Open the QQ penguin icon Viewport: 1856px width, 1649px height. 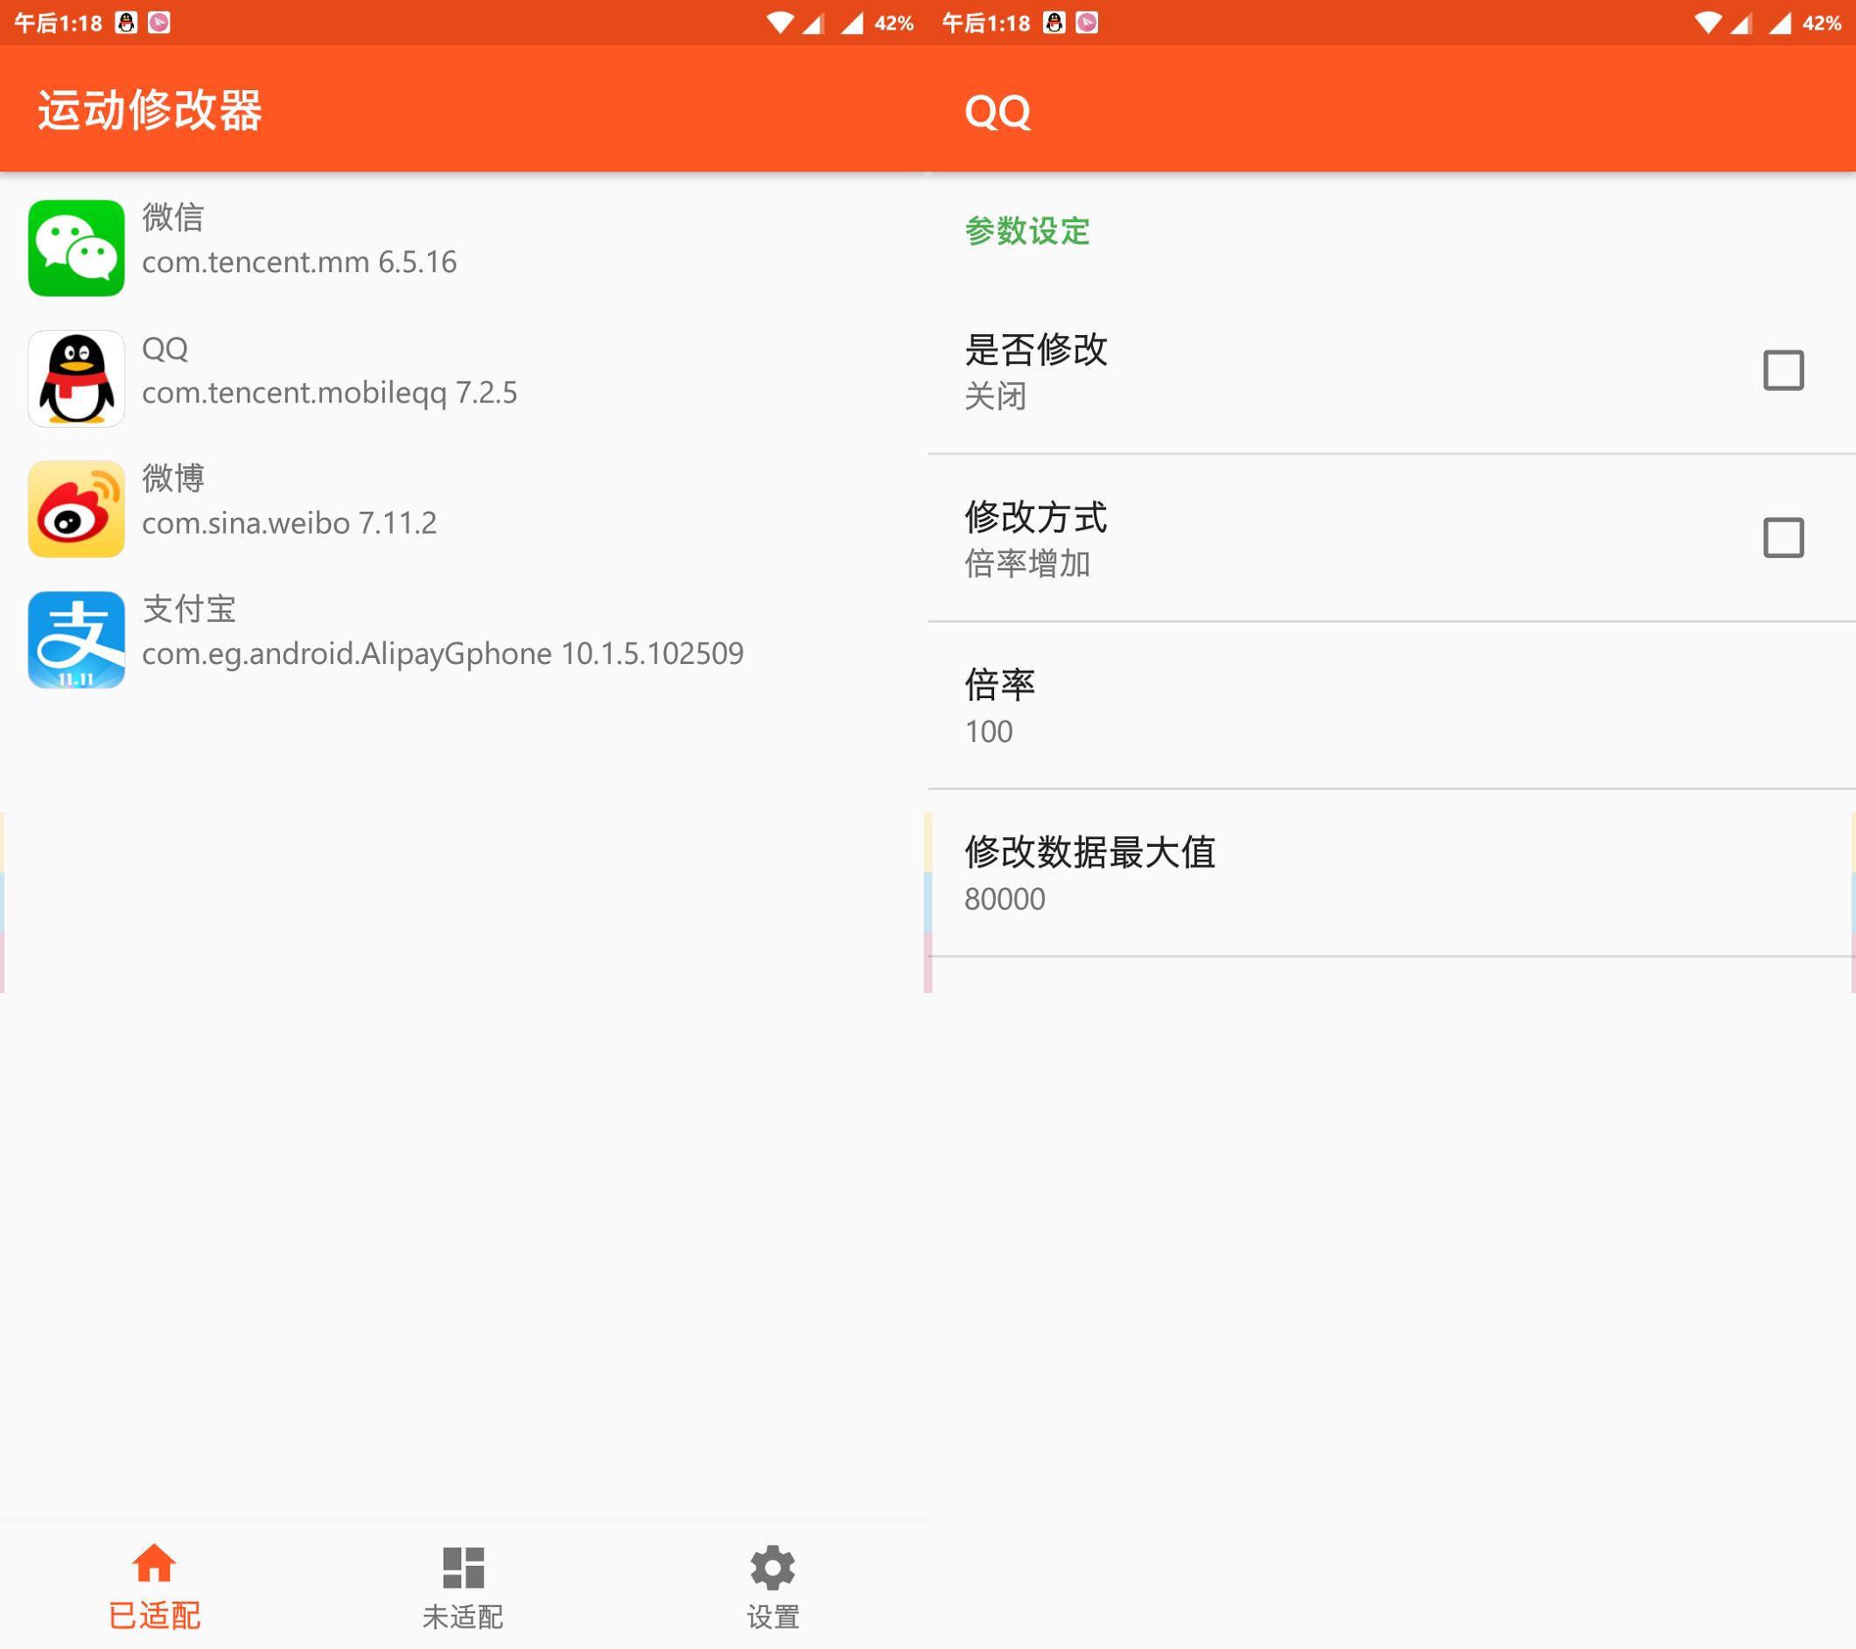[76, 379]
